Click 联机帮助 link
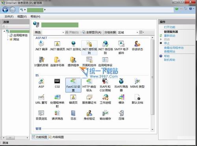This screenshot has height=146, width=197. click(169, 60)
